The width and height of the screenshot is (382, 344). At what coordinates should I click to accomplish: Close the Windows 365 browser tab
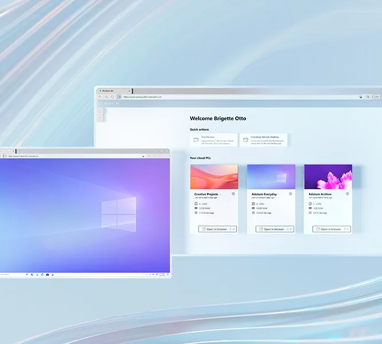coord(130,91)
